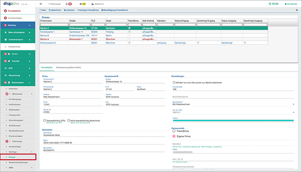Click the Linientransport icon in sidebar
Image resolution: width=302 pixels, height=172 pixels.
pyautogui.click(x=5, y=39)
